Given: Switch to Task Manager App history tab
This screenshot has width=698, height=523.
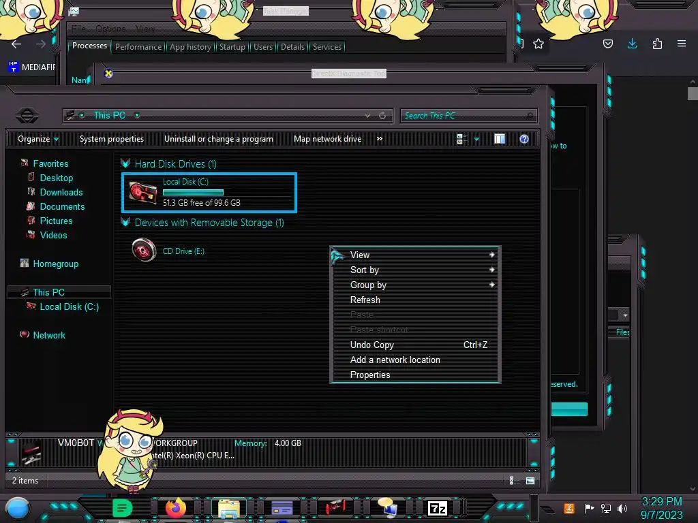Looking at the screenshot, I should click(x=191, y=47).
